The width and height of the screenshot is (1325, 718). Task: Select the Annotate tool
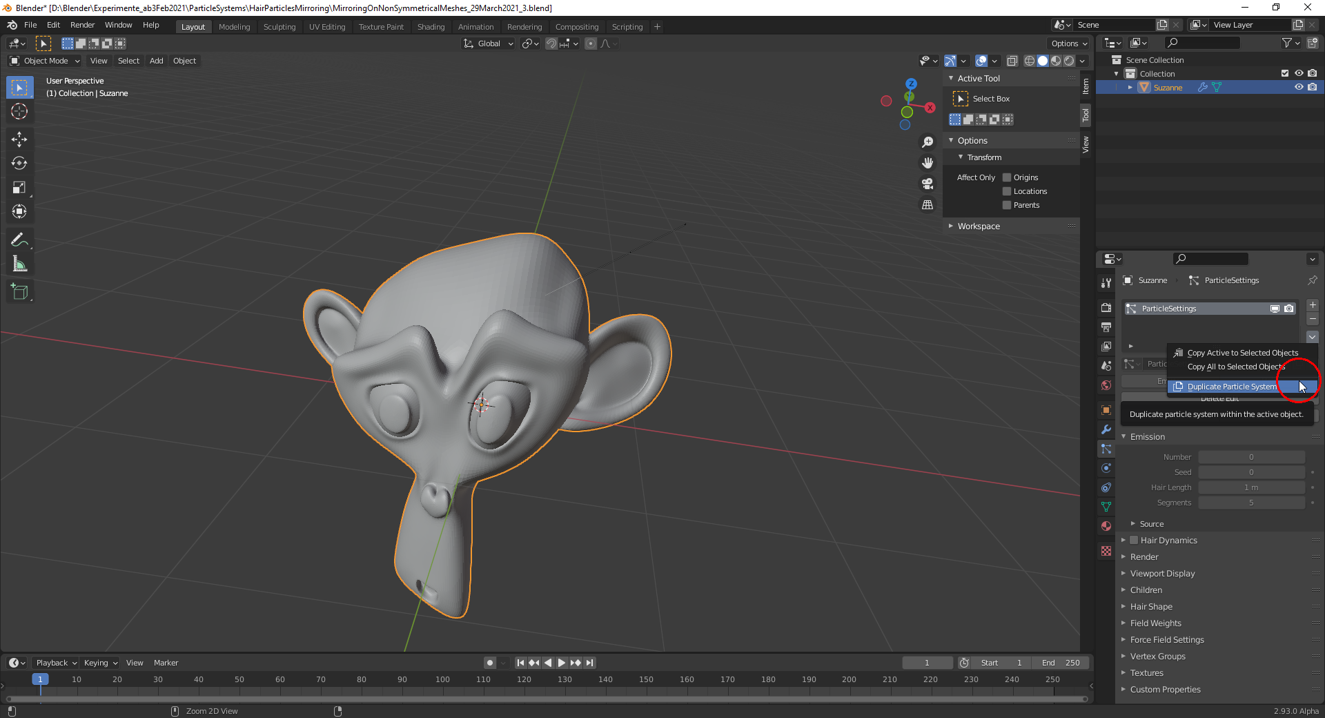(19, 240)
